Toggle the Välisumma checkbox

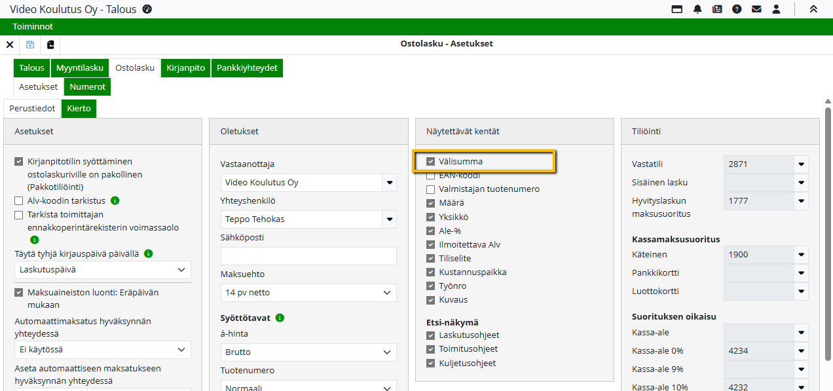tap(431, 161)
